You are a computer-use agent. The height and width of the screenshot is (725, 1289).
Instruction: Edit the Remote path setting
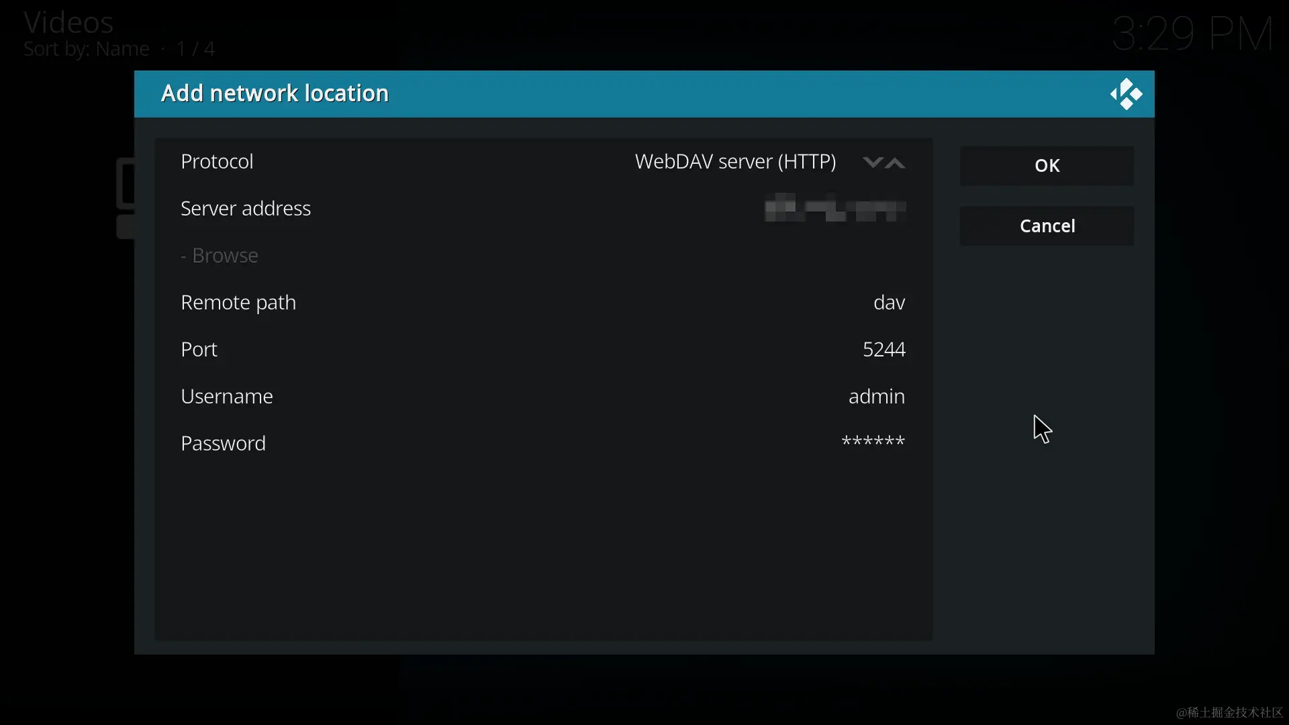[x=238, y=303]
